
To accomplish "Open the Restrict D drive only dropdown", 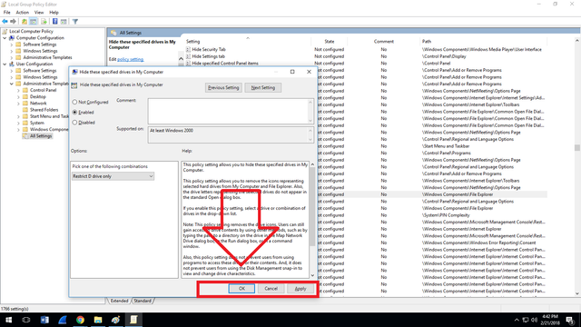I will [x=113, y=176].
